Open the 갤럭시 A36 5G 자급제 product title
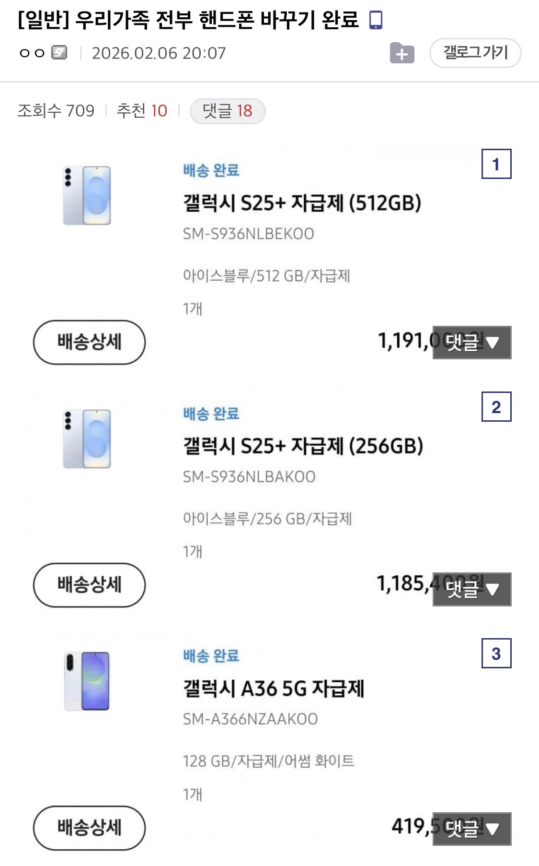The image size is (539, 866). [274, 689]
